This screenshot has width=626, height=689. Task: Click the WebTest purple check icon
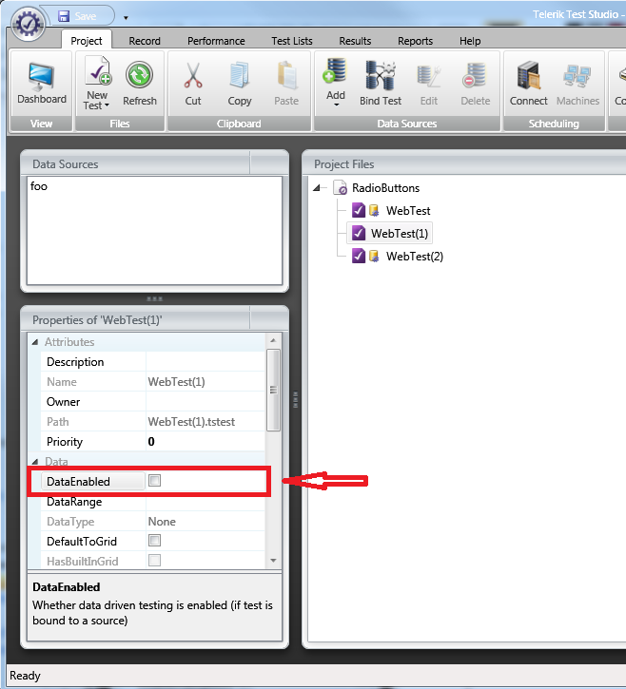point(359,210)
